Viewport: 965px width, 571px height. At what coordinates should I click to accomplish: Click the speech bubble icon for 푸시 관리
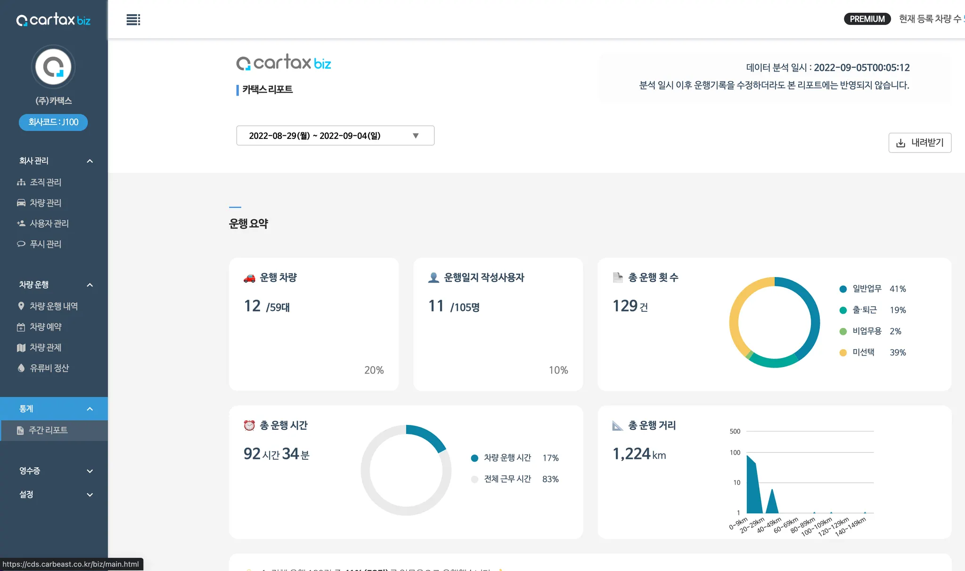pyautogui.click(x=21, y=244)
